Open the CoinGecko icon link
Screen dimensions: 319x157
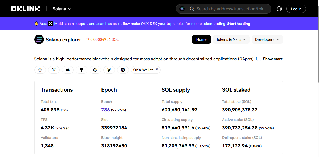pyautogui.click(x=109, y=70)
